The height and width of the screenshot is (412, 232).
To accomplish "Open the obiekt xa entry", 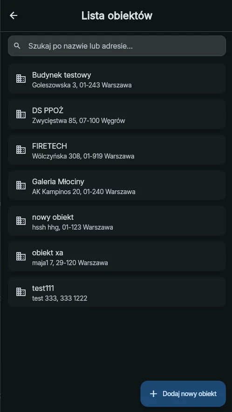I will click(117, 256).
